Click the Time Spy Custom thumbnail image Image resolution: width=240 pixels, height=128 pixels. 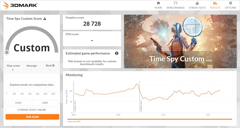click(x=180, y=41)
